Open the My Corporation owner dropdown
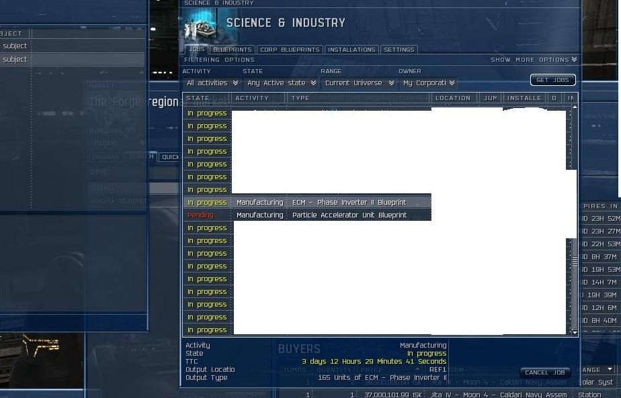Image resolution: width=621 pixels, height=398 pixels. click(428, 83)
